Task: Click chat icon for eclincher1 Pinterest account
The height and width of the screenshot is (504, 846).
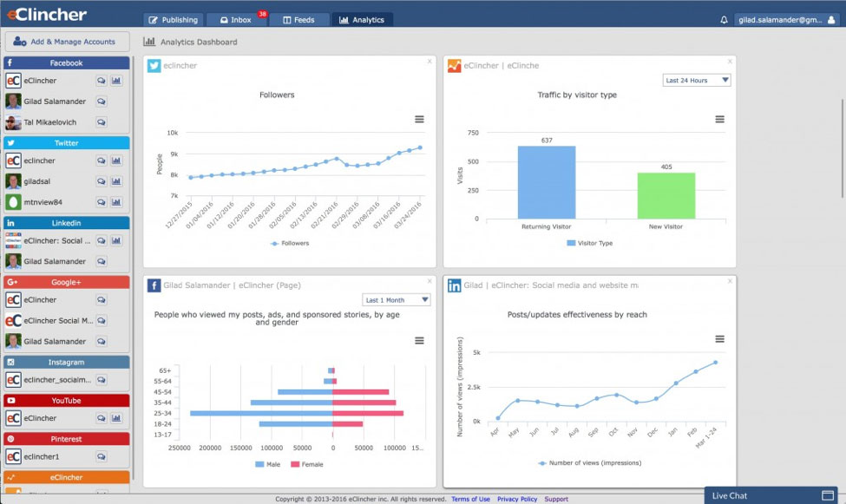Action: pos(102,456)
